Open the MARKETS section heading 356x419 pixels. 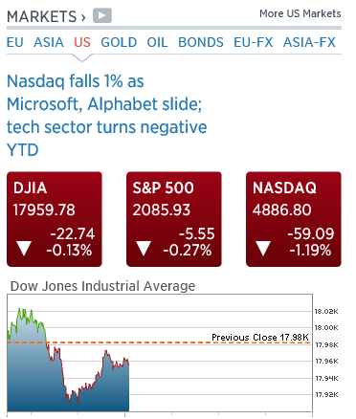pos(46,16)
